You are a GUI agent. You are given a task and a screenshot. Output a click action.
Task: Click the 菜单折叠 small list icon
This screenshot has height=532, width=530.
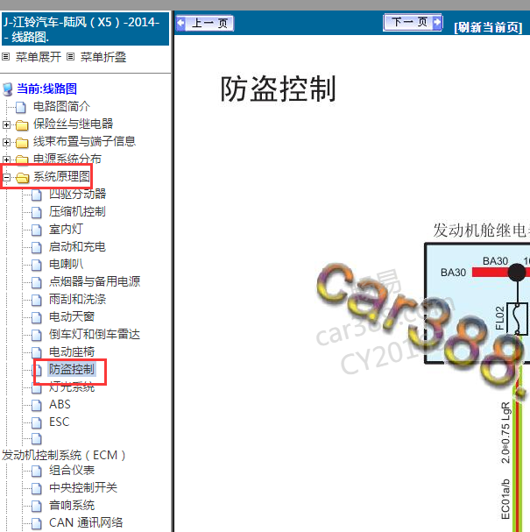(70, 57)
